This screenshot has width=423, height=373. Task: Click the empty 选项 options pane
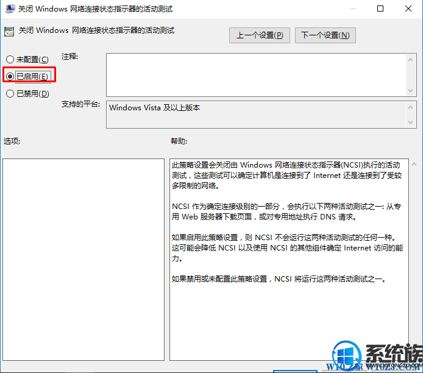click(84, 260)
